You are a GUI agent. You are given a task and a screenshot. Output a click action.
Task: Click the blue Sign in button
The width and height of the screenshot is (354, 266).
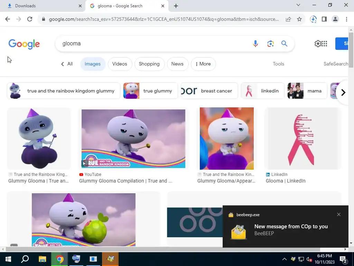(x=342, y=43)
